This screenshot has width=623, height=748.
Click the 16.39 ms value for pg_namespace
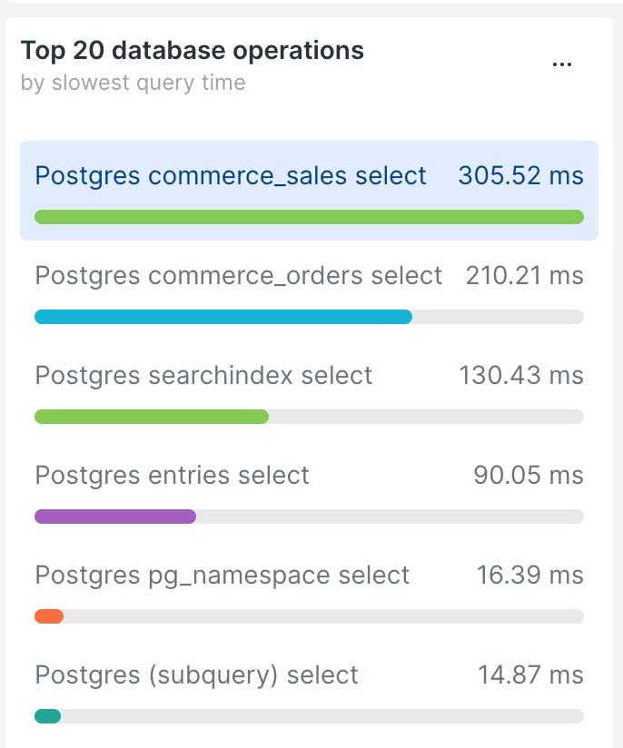pyautogui.click(x=531, y=575)
